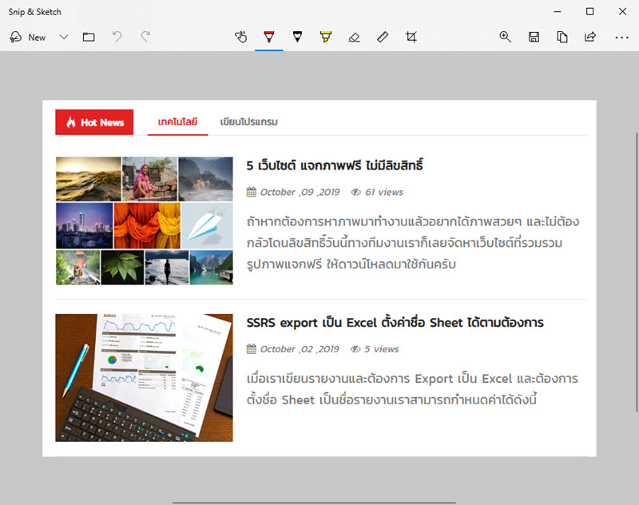Click the eye icon beside 5 views
The height and width of the screenshot is (505, 639).
(355, 349)
